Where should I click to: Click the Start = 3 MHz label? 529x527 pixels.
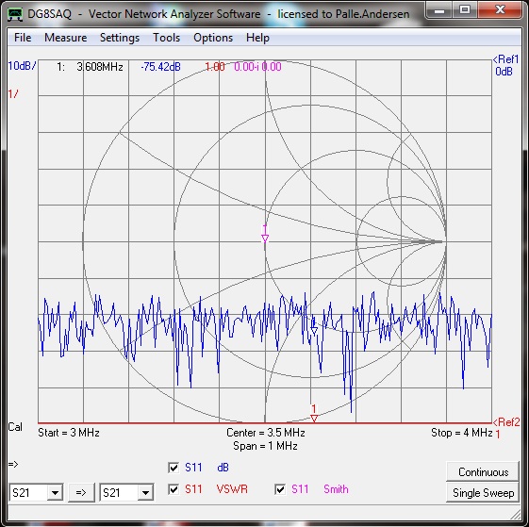(x=69, y=433)
